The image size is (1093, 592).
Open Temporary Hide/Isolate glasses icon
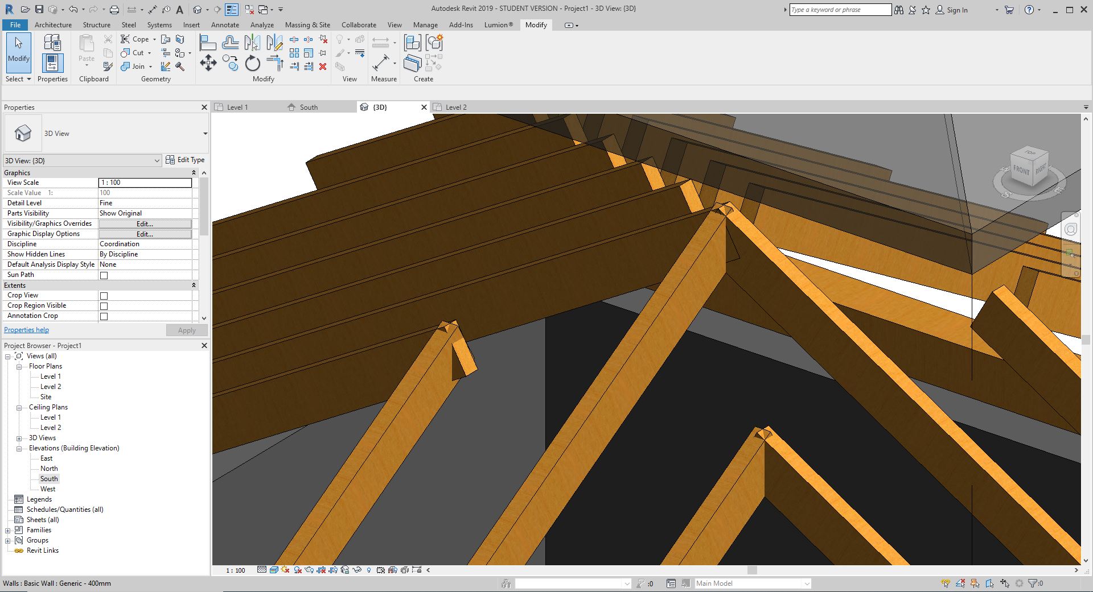pyautogui.click(x=358, y=570)
